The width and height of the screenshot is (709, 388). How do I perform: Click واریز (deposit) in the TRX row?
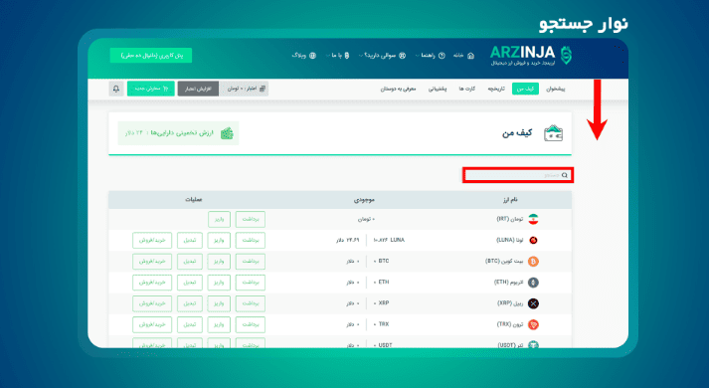(220, 324)
